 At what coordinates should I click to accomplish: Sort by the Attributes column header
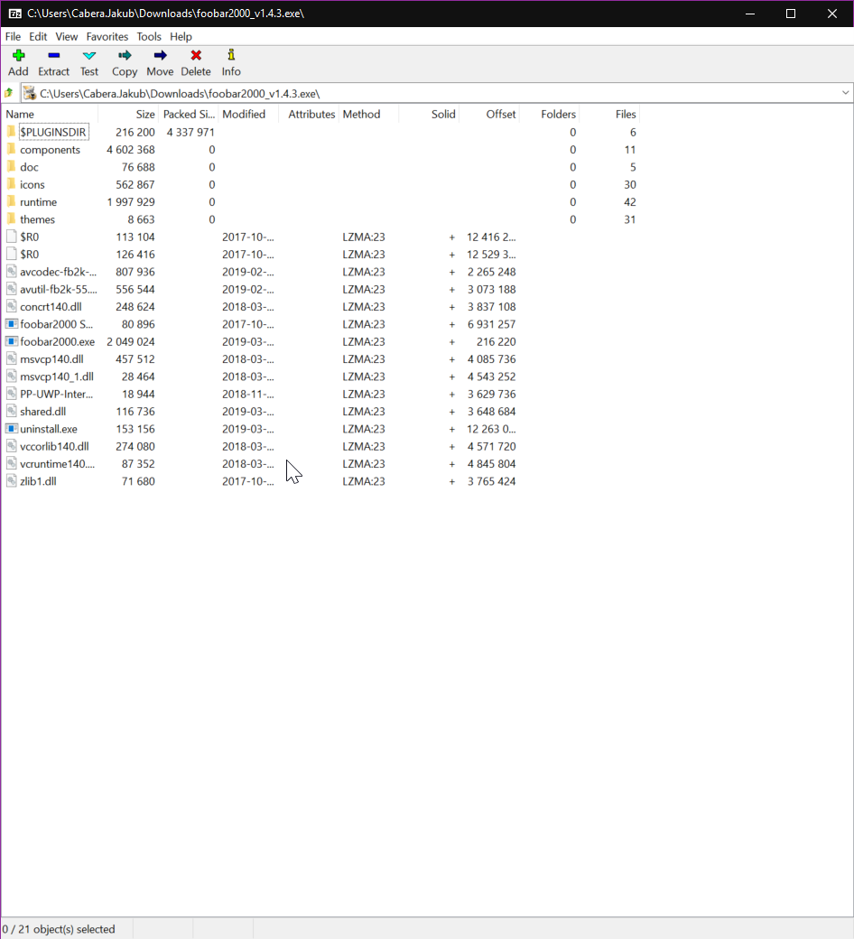coord(309,114)
